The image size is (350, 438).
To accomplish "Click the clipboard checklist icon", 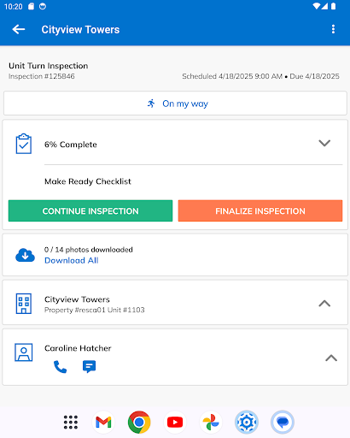I will pyautogui.click(x=24, y=144).
